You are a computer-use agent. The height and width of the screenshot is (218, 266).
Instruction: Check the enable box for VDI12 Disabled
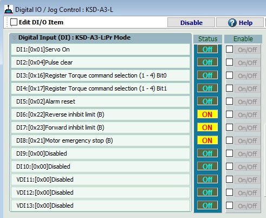point(229,193)
